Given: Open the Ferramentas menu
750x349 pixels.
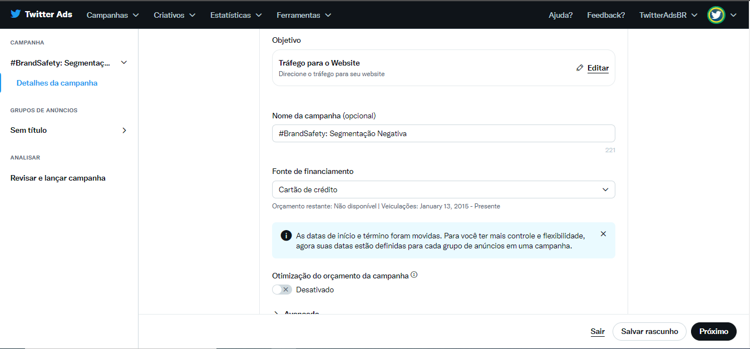Looking at the screenshot, I should (x=304, y=15).
